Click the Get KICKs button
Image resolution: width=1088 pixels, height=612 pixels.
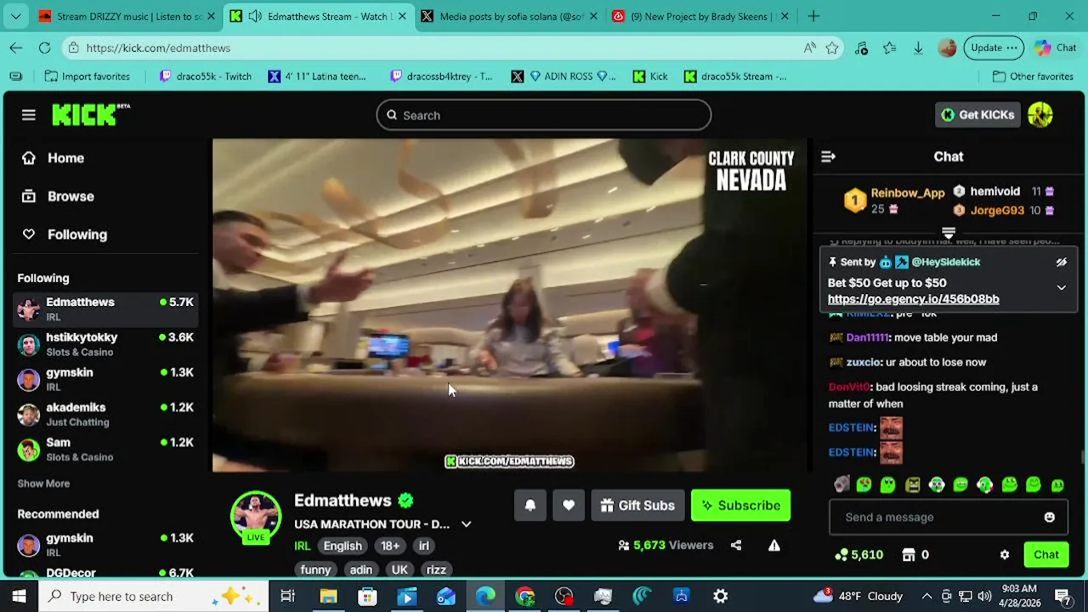977,115
